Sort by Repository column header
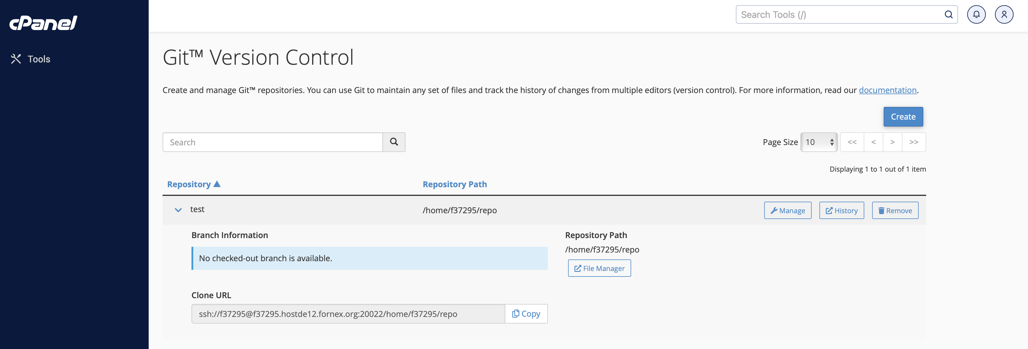Screen dimensions: 1028x349 pyautogui.click(x=194, y=184)
